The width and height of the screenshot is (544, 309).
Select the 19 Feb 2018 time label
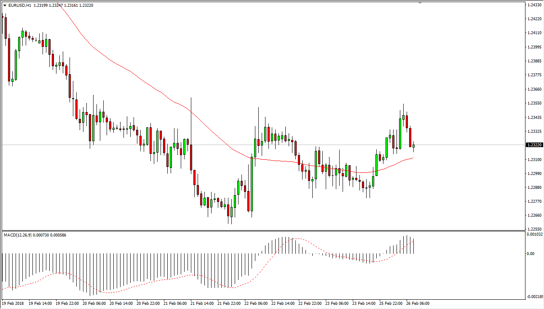13,304
